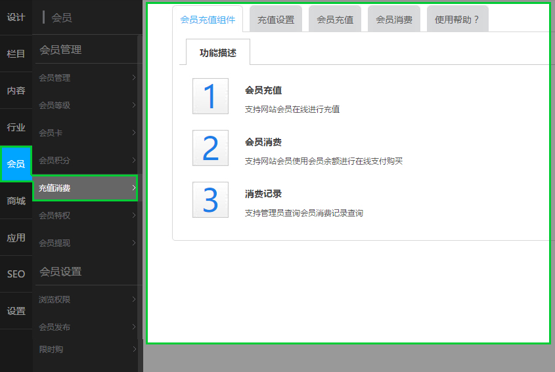The height and width of the screenshot is (372, 555).
Task: Click text 支持网站会员在线进行充值
Action: pos(292,110)
